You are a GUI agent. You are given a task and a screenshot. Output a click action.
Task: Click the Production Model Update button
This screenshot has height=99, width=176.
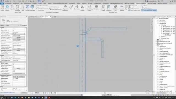(x=149, y=10)
